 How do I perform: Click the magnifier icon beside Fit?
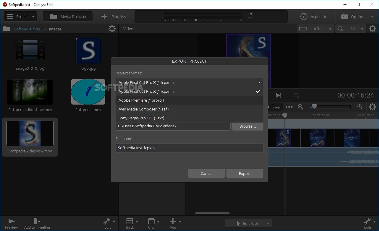(341, 29)
